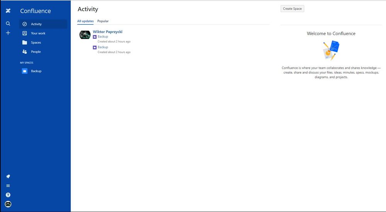Open People in sidebar

click(43, 52)
